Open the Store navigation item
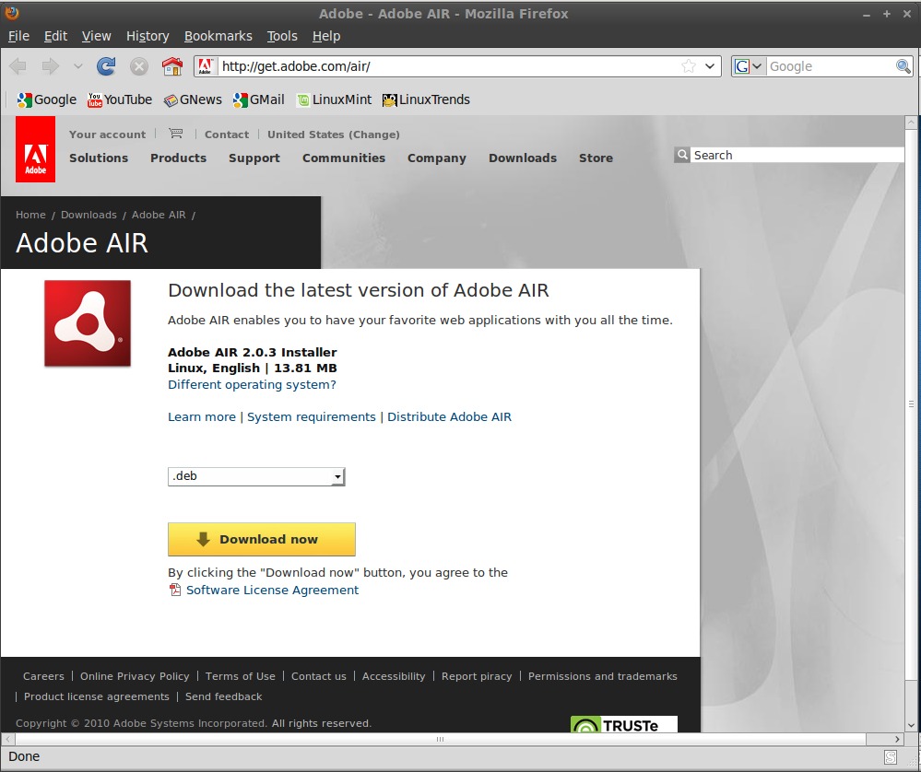 click(596, 158)
